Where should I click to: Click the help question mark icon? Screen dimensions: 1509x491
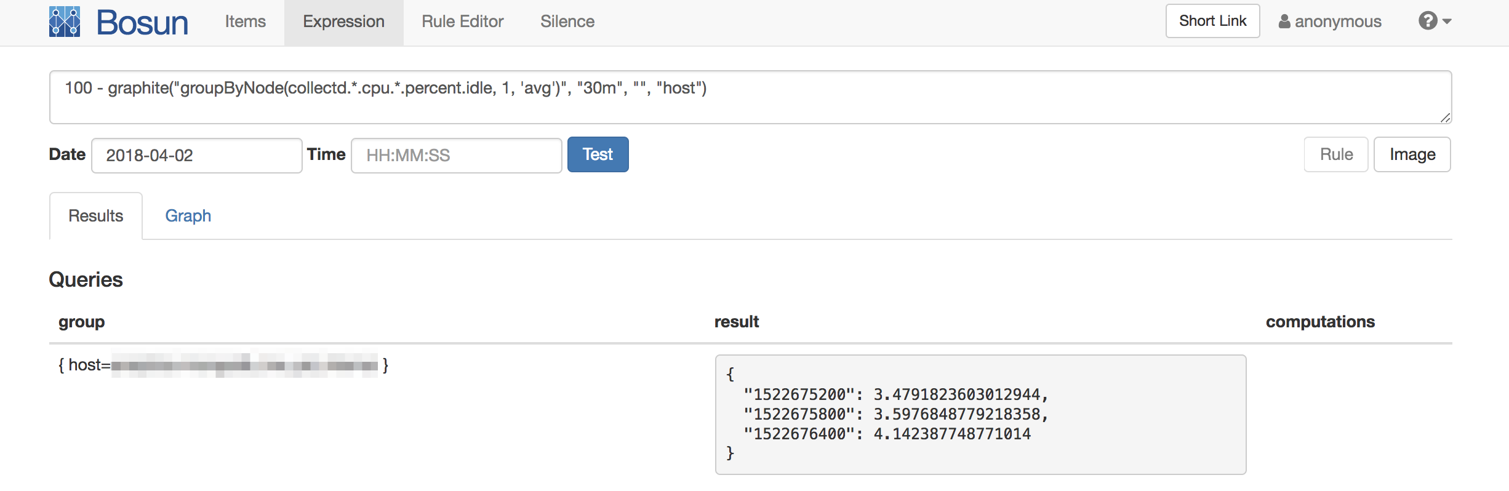[1428, 21]
